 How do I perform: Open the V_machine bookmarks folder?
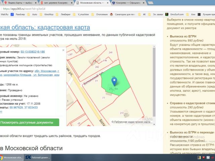pos(81,14)
